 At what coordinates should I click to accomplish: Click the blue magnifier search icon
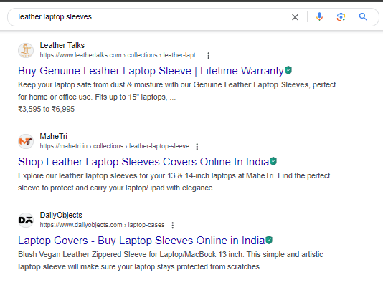[363, 16]
